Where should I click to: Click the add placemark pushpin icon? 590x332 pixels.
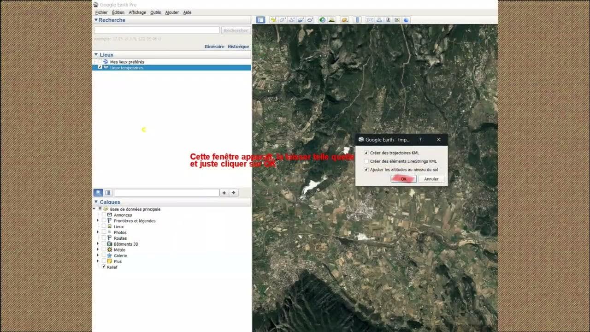point(273,20)
